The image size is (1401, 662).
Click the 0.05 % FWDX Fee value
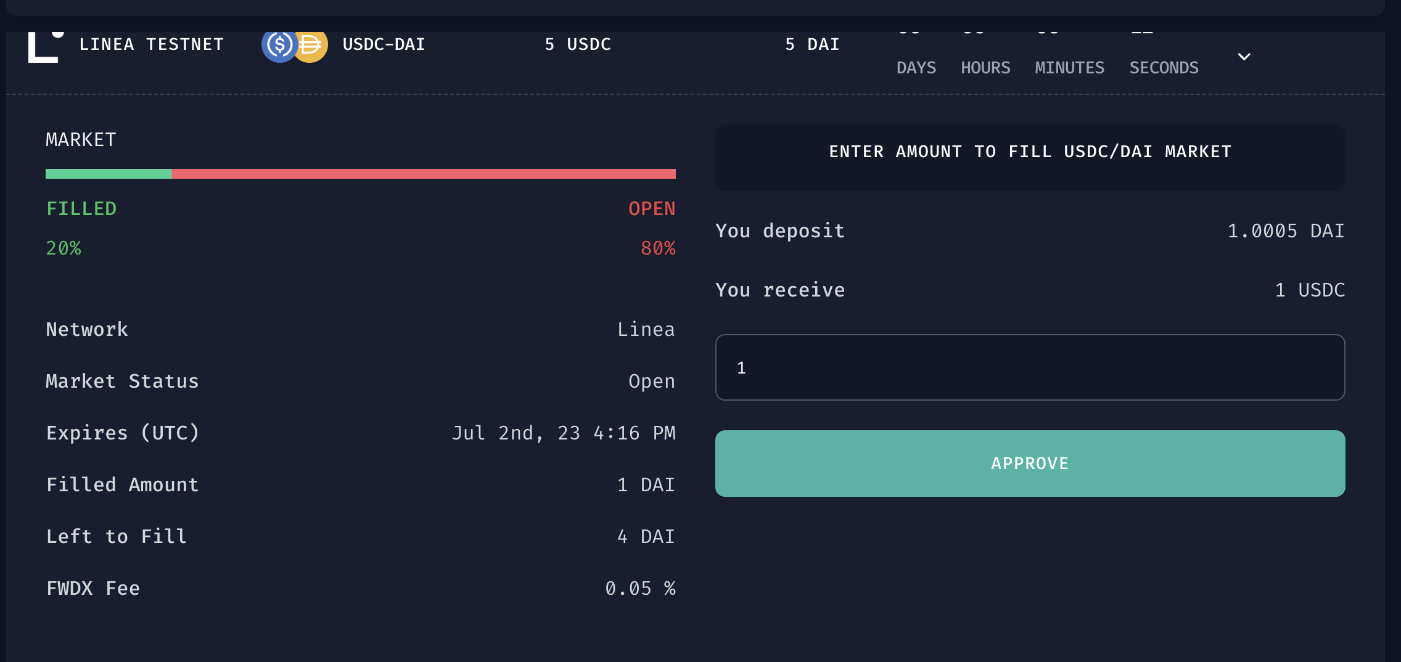[640, 589]
